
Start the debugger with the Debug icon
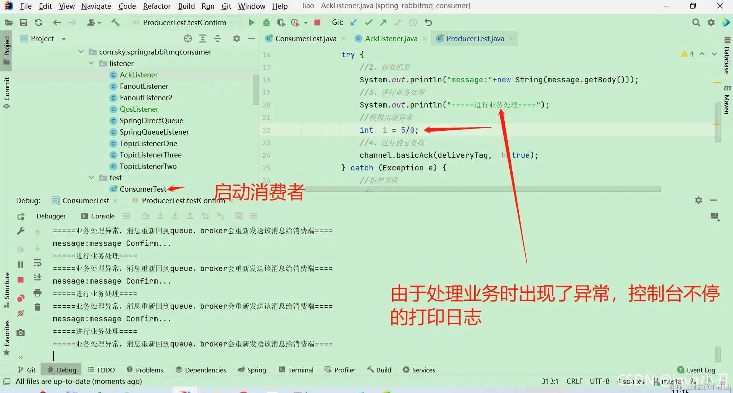[266, 22]
